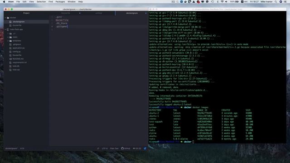This screenshot has height=163, width=290.
Task: Click the blue squirrel update icon
Action: click(x=145, y=149)
